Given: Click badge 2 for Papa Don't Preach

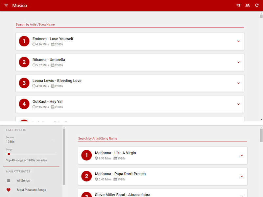Looking at the screenshot, I should [86, 176].
